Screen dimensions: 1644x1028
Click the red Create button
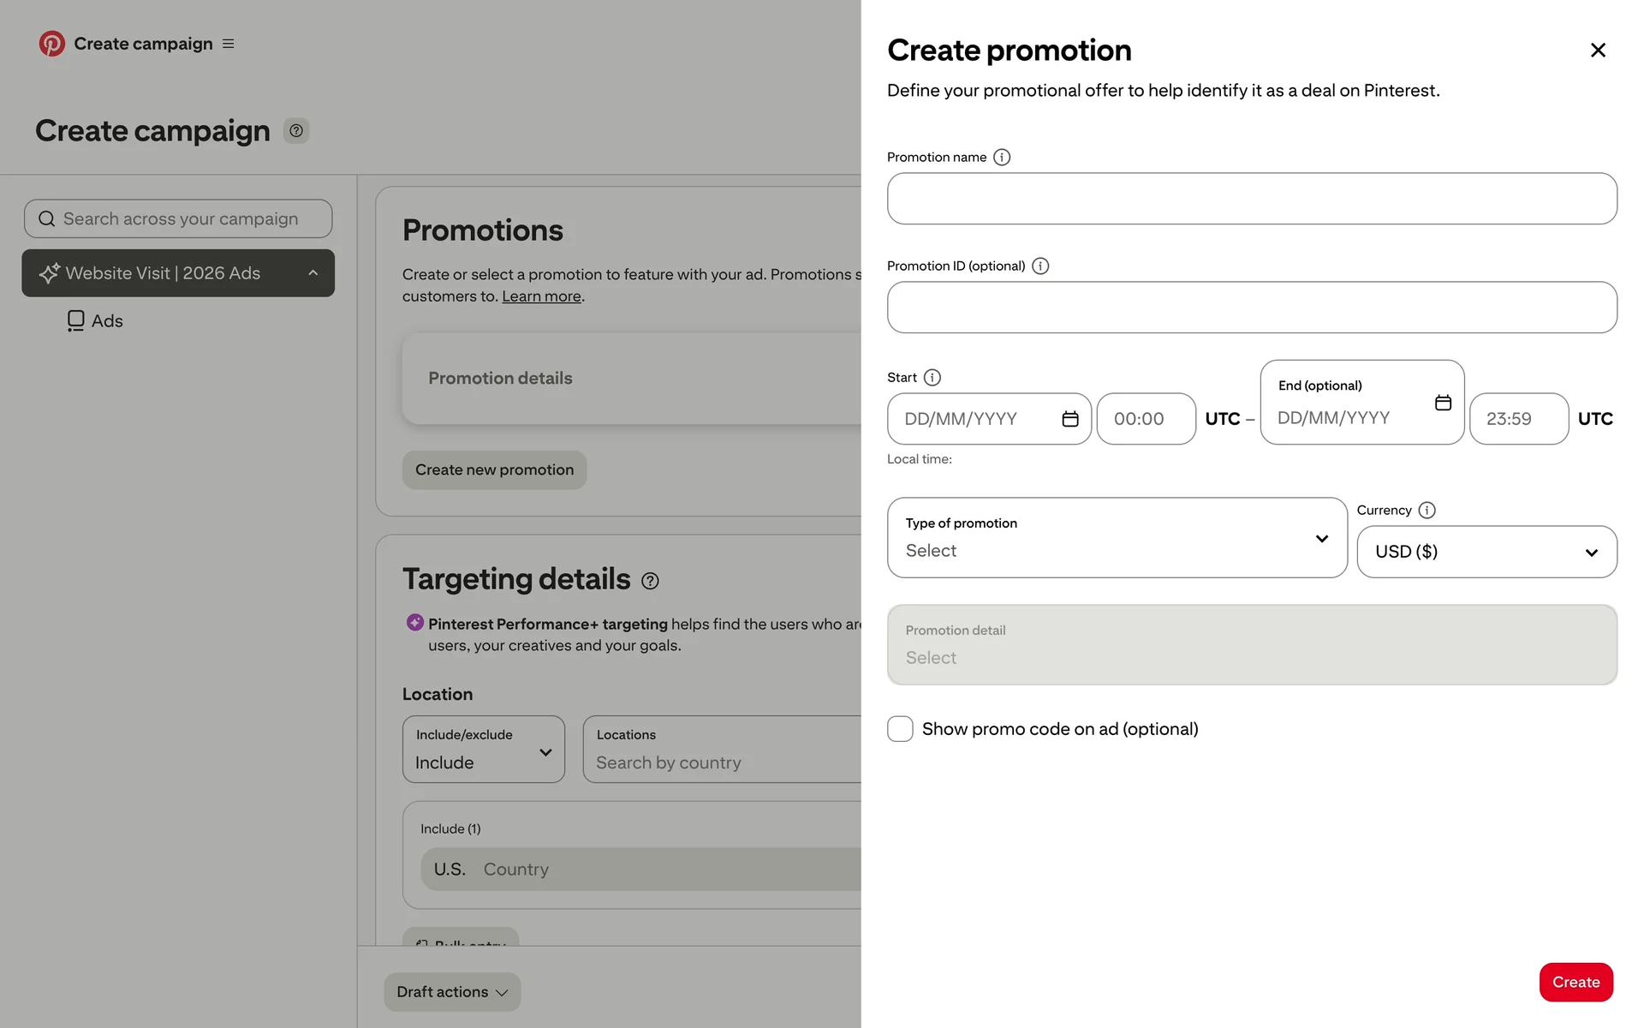coord(1575,982)
